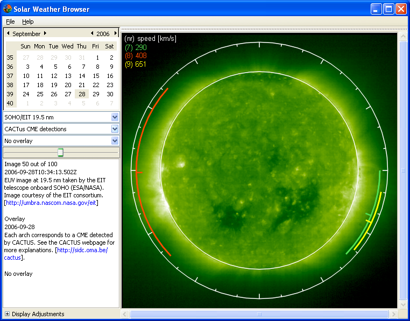Select September 20 in the calendar
Screen dimensions: 410x321
point(68,85)
